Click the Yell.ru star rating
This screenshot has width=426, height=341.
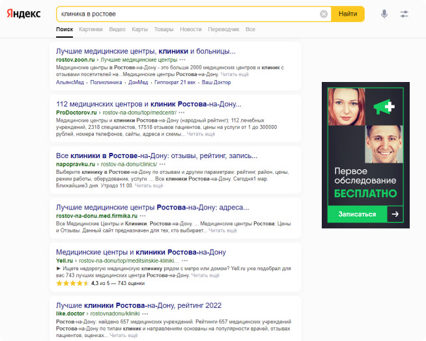(x=72, y=284)
